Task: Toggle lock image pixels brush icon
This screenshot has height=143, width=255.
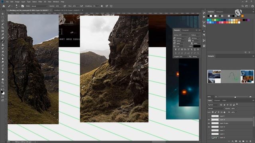Action: pos(216,112)
